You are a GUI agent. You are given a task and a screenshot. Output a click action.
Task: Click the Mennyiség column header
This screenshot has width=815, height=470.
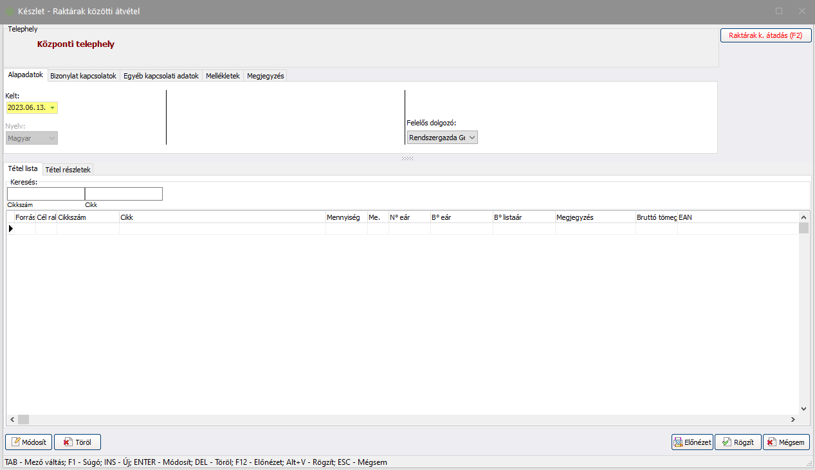(346, 217)
